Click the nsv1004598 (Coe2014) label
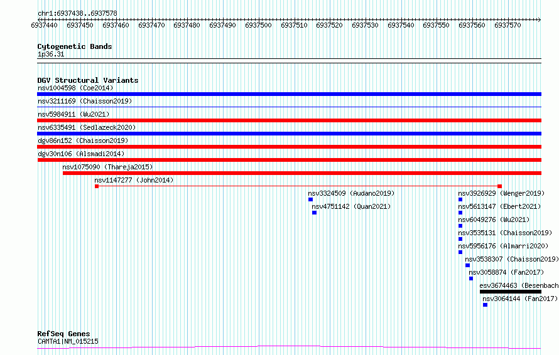This screenshot has width=559, height=355. [75, 88]
